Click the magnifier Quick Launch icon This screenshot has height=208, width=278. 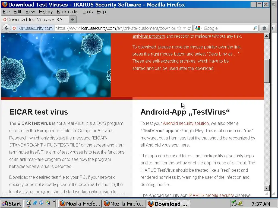tap(48, 203)
